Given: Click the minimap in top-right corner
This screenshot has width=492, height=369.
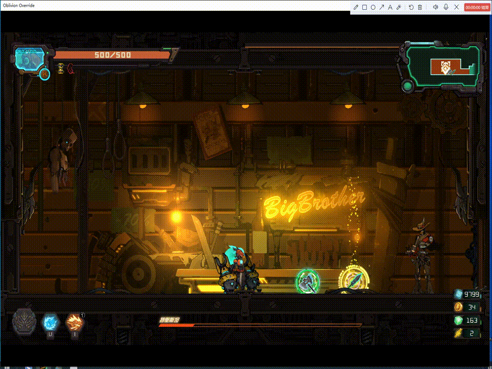Looking at the screenshot, I should [x=444, y=66].
